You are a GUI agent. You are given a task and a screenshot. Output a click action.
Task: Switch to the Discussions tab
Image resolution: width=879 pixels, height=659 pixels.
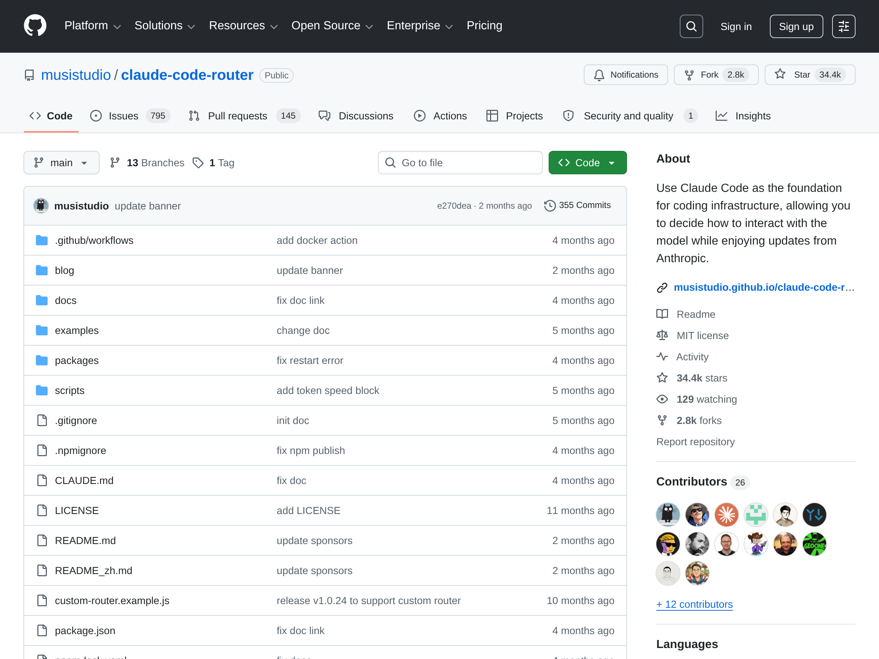tap(356, 116)
